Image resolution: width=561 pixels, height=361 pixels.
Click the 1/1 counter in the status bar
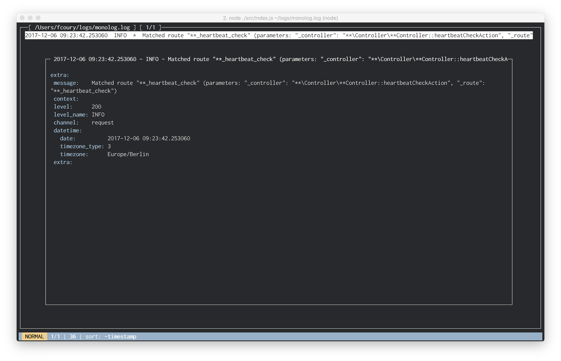(55, 336)
